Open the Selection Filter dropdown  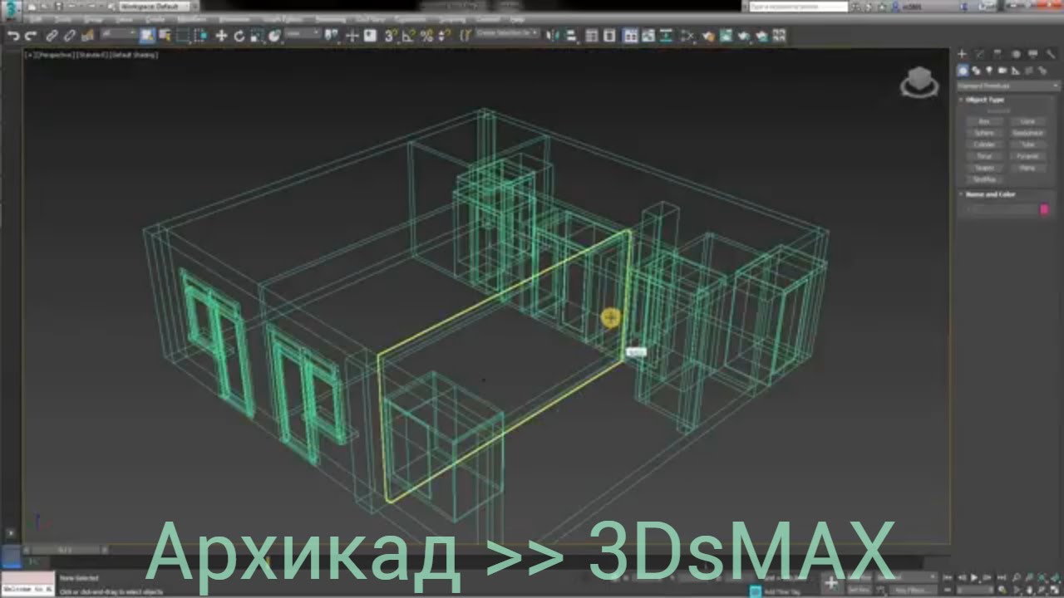pyautogui.click(x=119, y=35)
